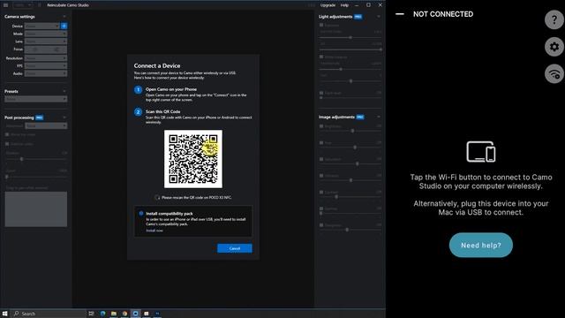Collapse the Image adjustments section
Image resolution: width=565 pixels, height=318 pixels.
379,117
